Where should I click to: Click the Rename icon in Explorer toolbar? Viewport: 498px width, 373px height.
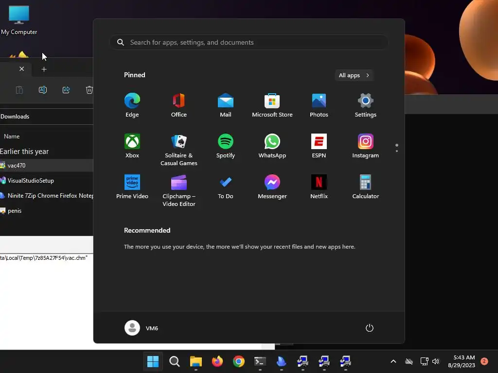tap(43, 90)
